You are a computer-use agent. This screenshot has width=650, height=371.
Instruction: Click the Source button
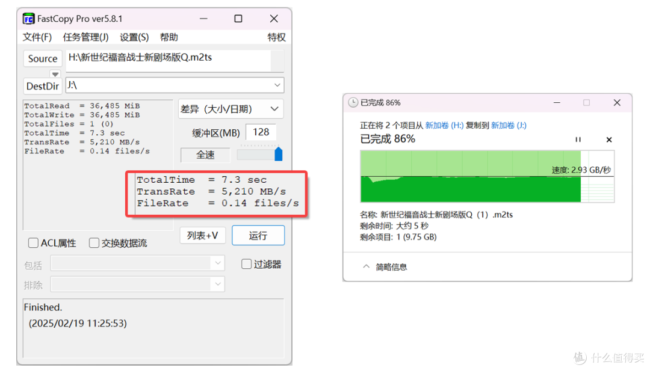point(43,59)
